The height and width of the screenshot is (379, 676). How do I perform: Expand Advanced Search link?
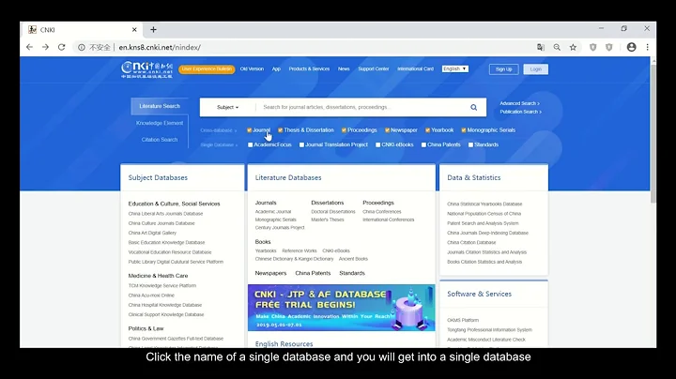519,103
